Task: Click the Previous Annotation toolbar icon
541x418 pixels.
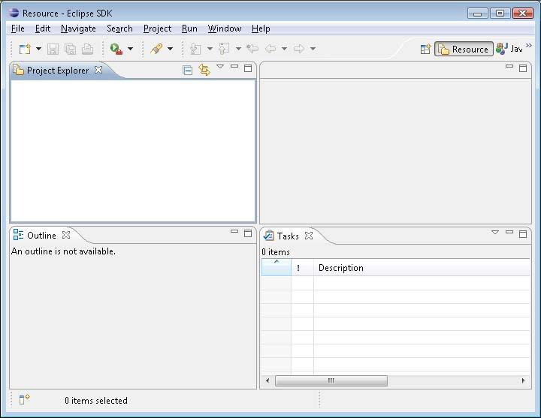Action: [x=224, y=49]
